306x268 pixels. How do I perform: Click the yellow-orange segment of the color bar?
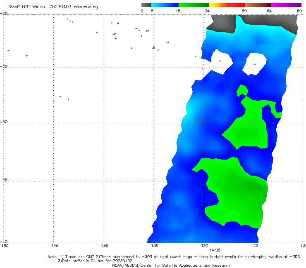pyautogui.click(x=220, y=5)
